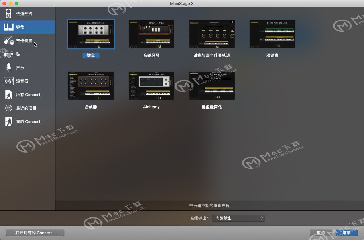Zoom the MainStage 3 window

17,3
